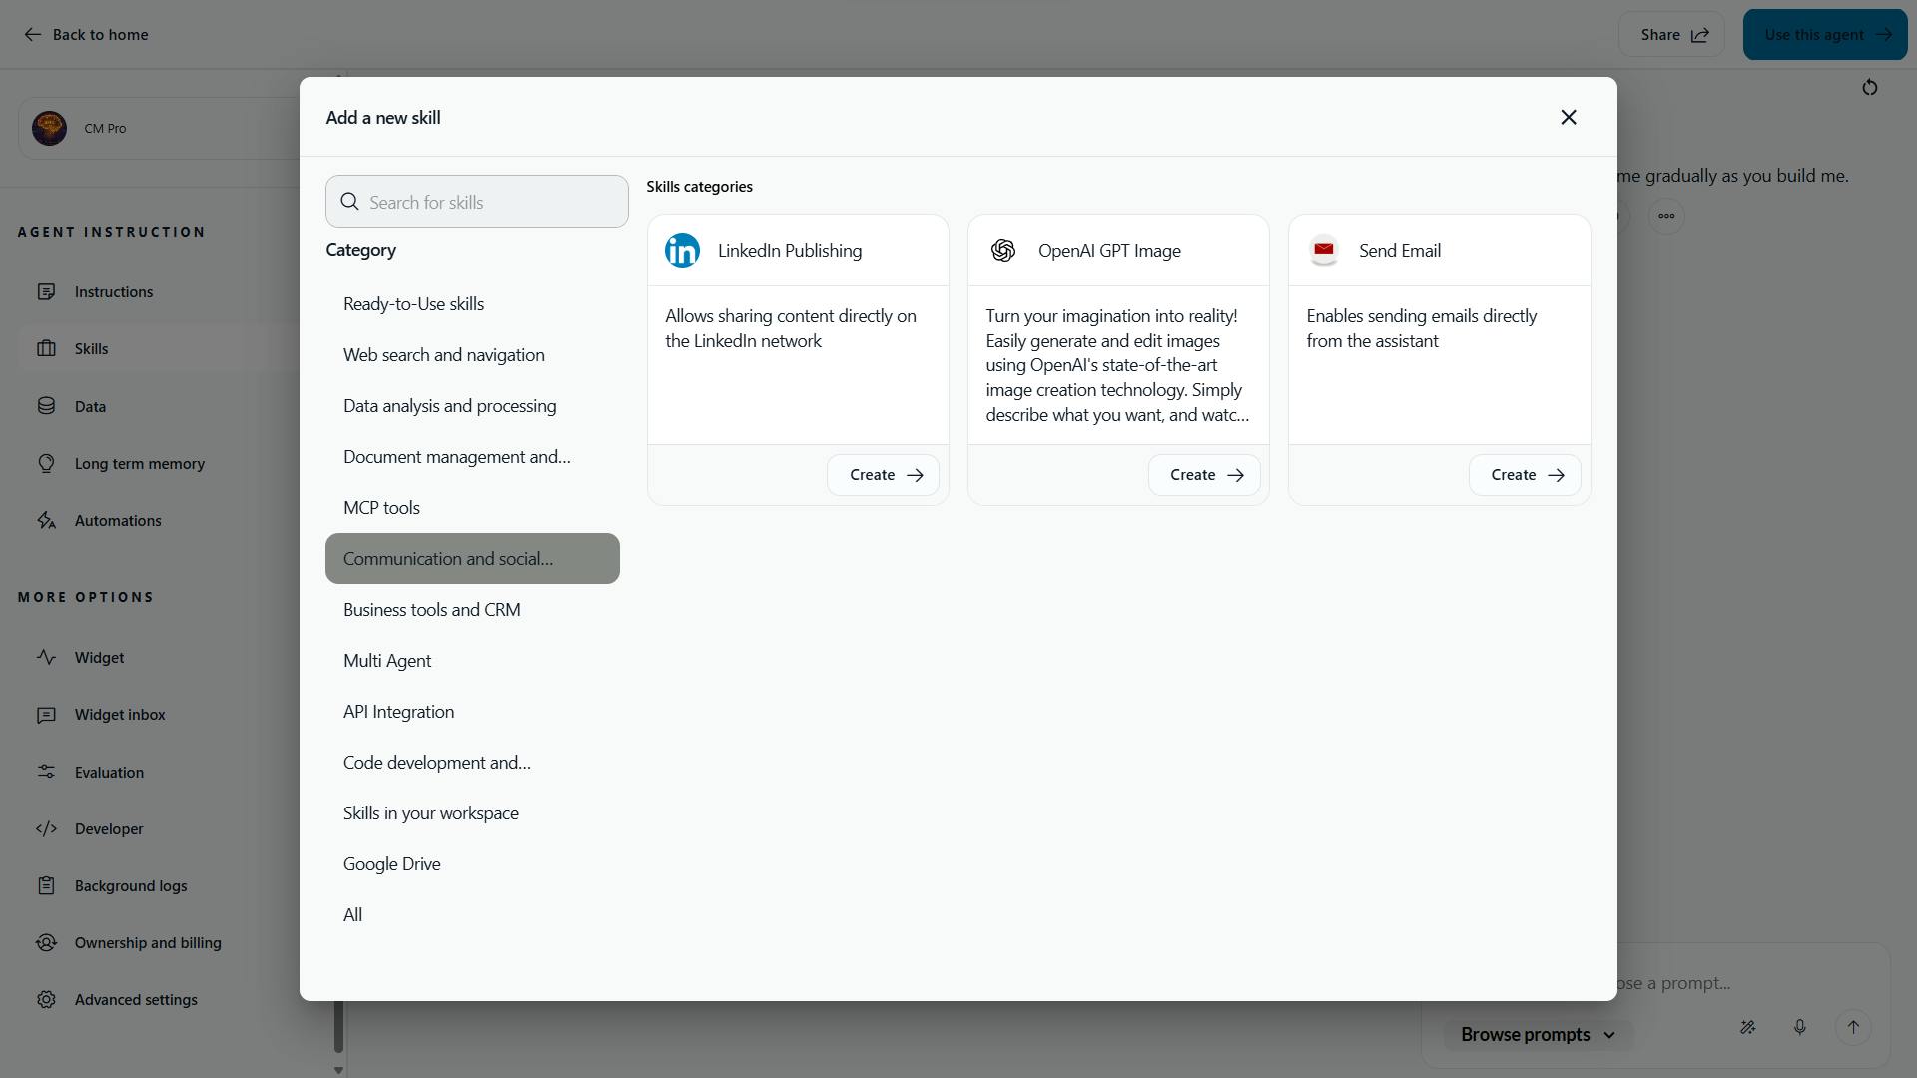1917x1078 pixels.
Task: Click the OpenAI GPT Image logo icon
Action: coord(1002,251)
